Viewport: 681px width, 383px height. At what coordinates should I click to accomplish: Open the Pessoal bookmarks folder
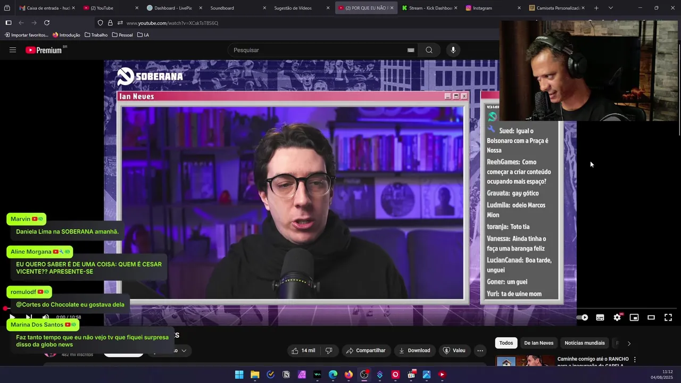122,35
